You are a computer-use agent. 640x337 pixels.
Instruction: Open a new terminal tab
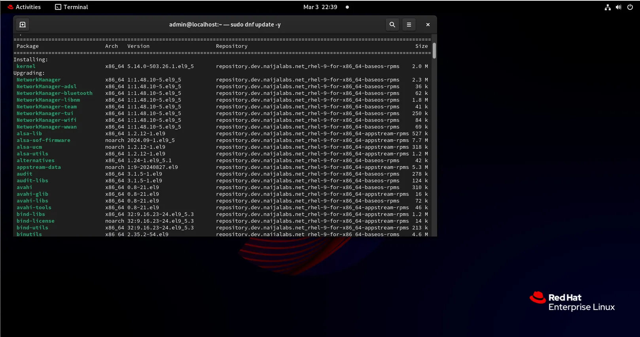coord(23,25)
